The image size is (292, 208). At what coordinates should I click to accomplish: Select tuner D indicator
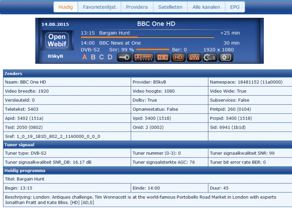coord(110,57)
